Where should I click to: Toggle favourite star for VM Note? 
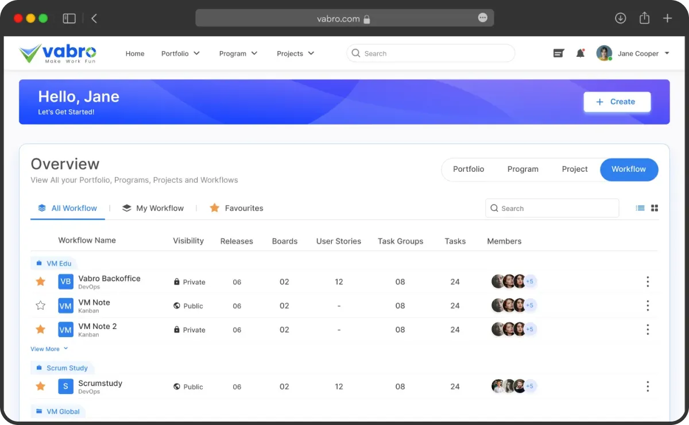pyautogui.click(x=40, y=306)
